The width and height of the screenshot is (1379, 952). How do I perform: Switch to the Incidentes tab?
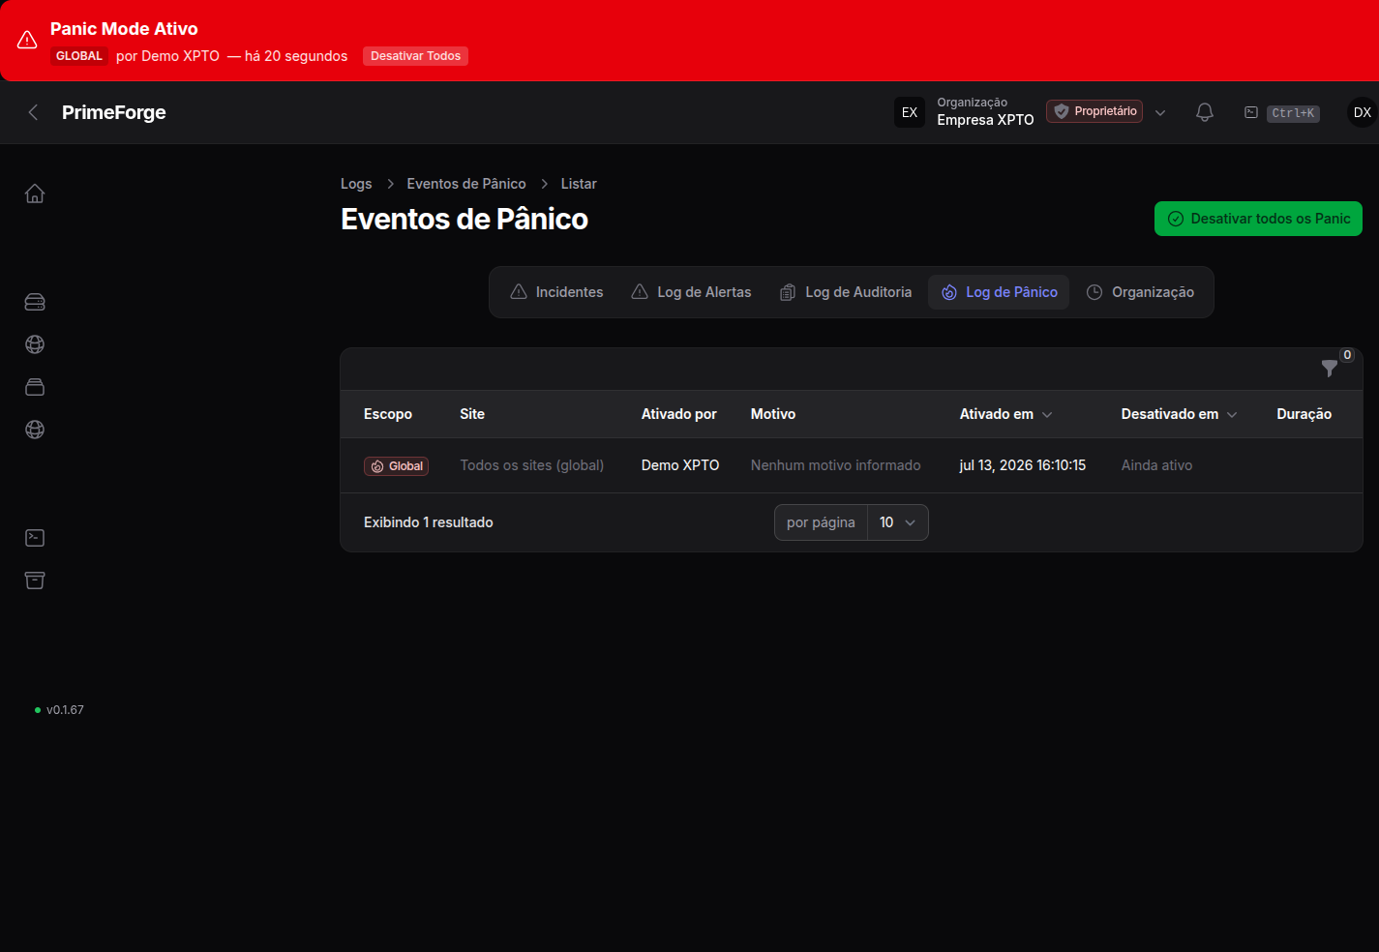coord(556,292)
